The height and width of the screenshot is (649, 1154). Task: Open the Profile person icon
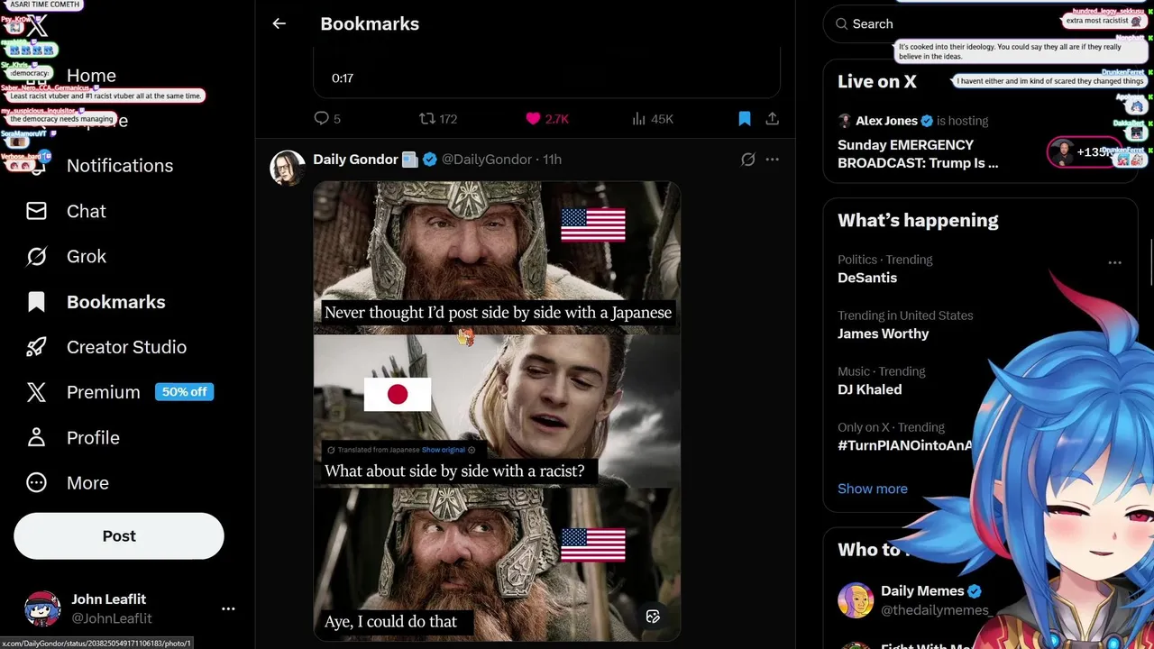(36, 437)
